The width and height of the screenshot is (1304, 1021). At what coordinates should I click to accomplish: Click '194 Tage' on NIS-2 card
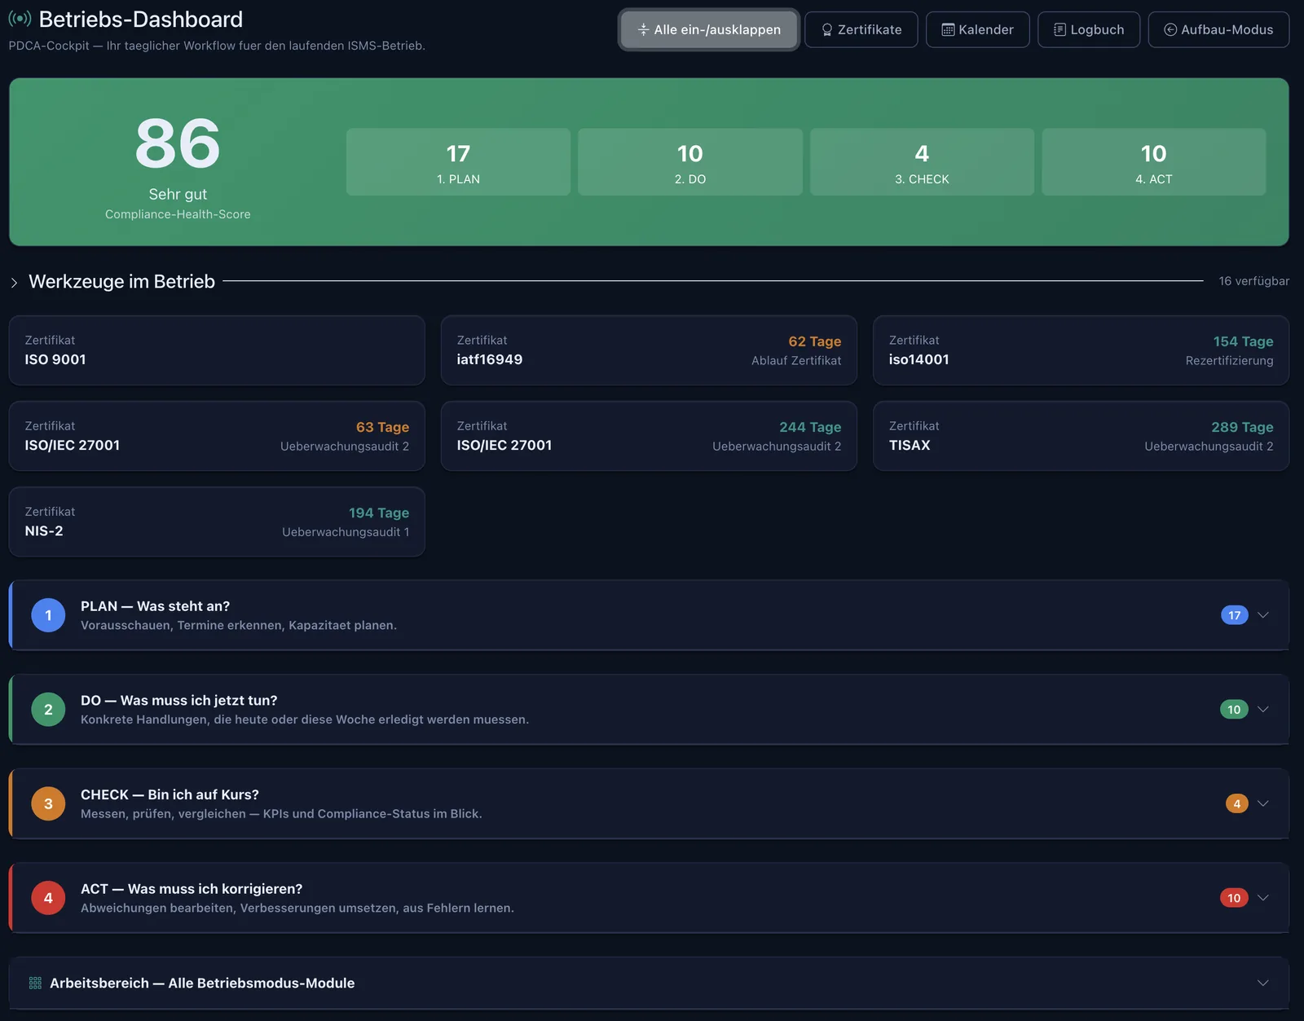coord(379,513)
